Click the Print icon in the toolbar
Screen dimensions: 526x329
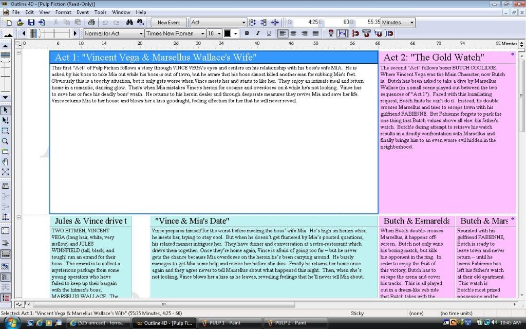(x=91, y=23)
